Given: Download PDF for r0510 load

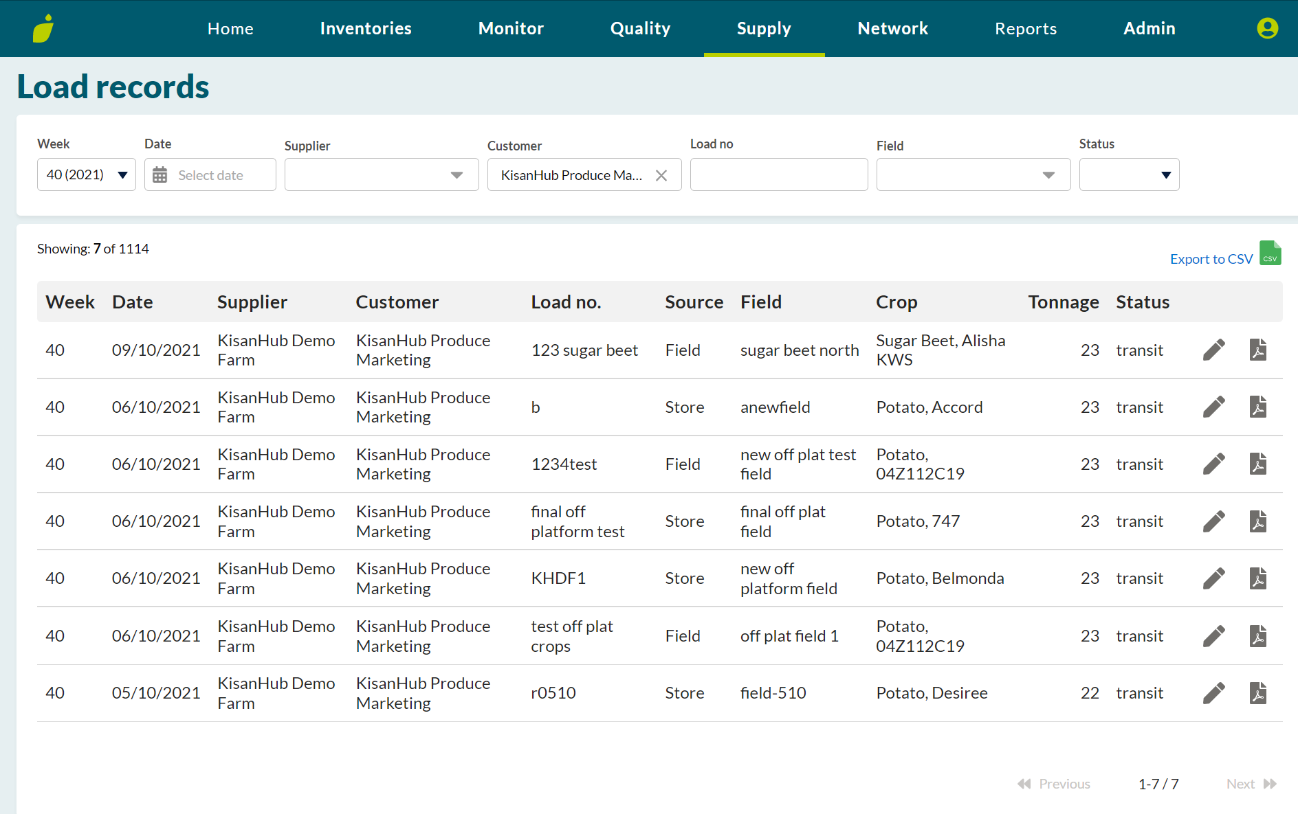Looking at the screenshot, I should [1258, 693].
